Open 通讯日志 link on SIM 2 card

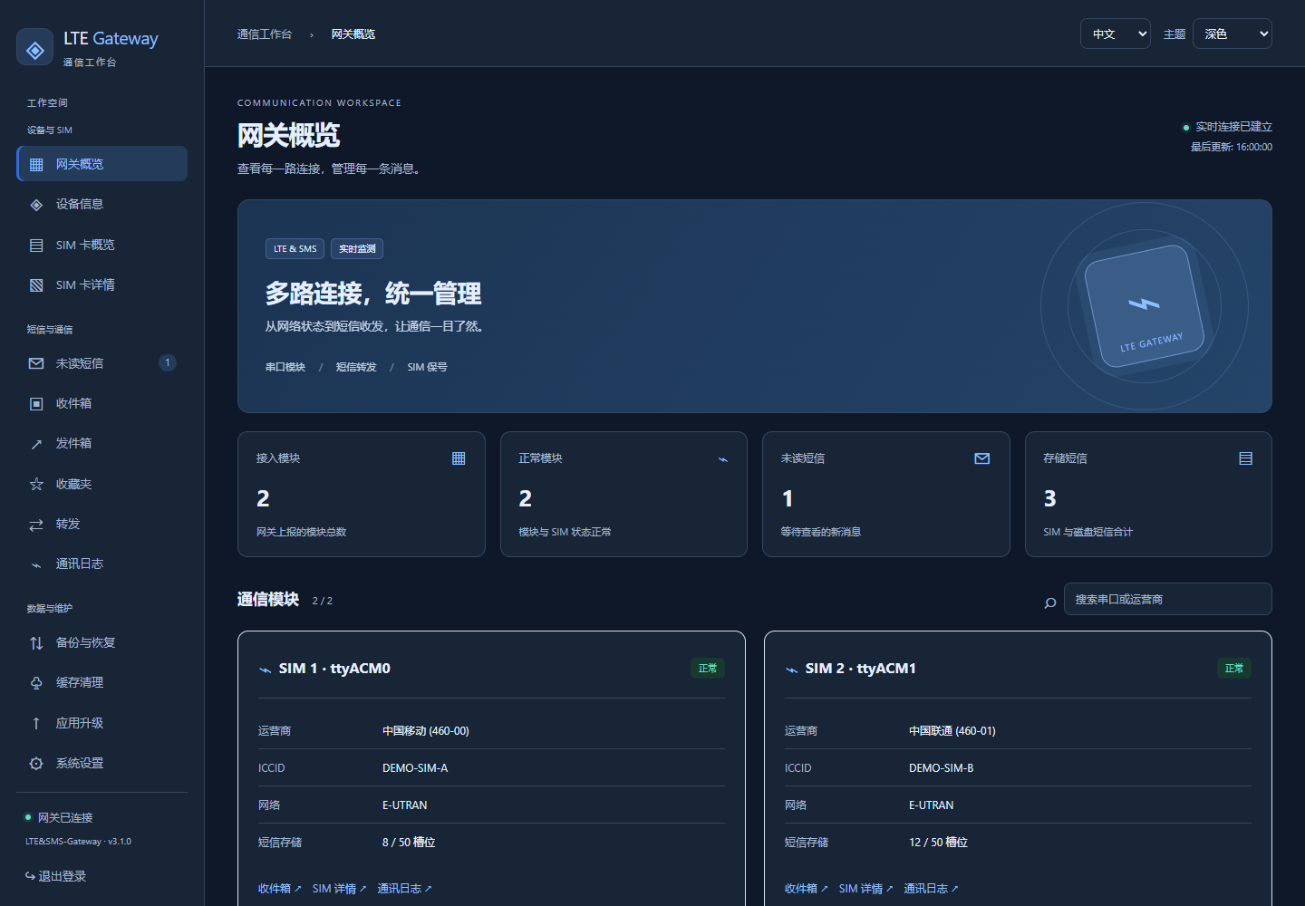932,889
